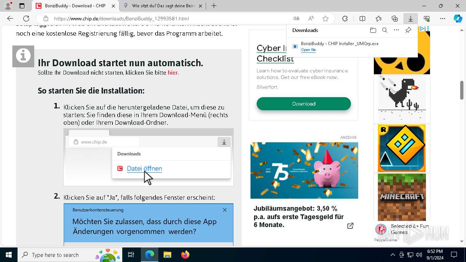Reload the chip.de page
466x262 pixels.
pos(26,19)
